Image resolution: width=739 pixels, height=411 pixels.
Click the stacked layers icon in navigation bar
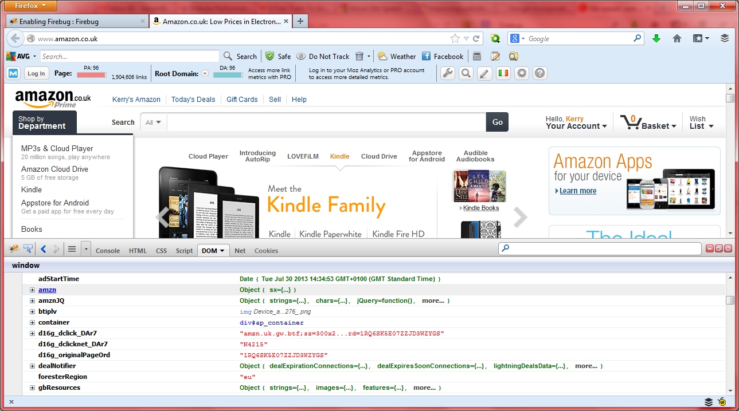click(725, 38)
